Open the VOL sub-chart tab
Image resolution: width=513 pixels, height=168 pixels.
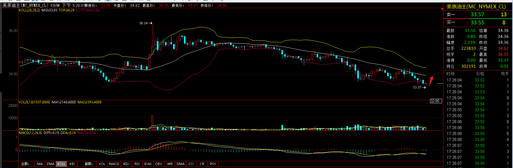[102, 164]
